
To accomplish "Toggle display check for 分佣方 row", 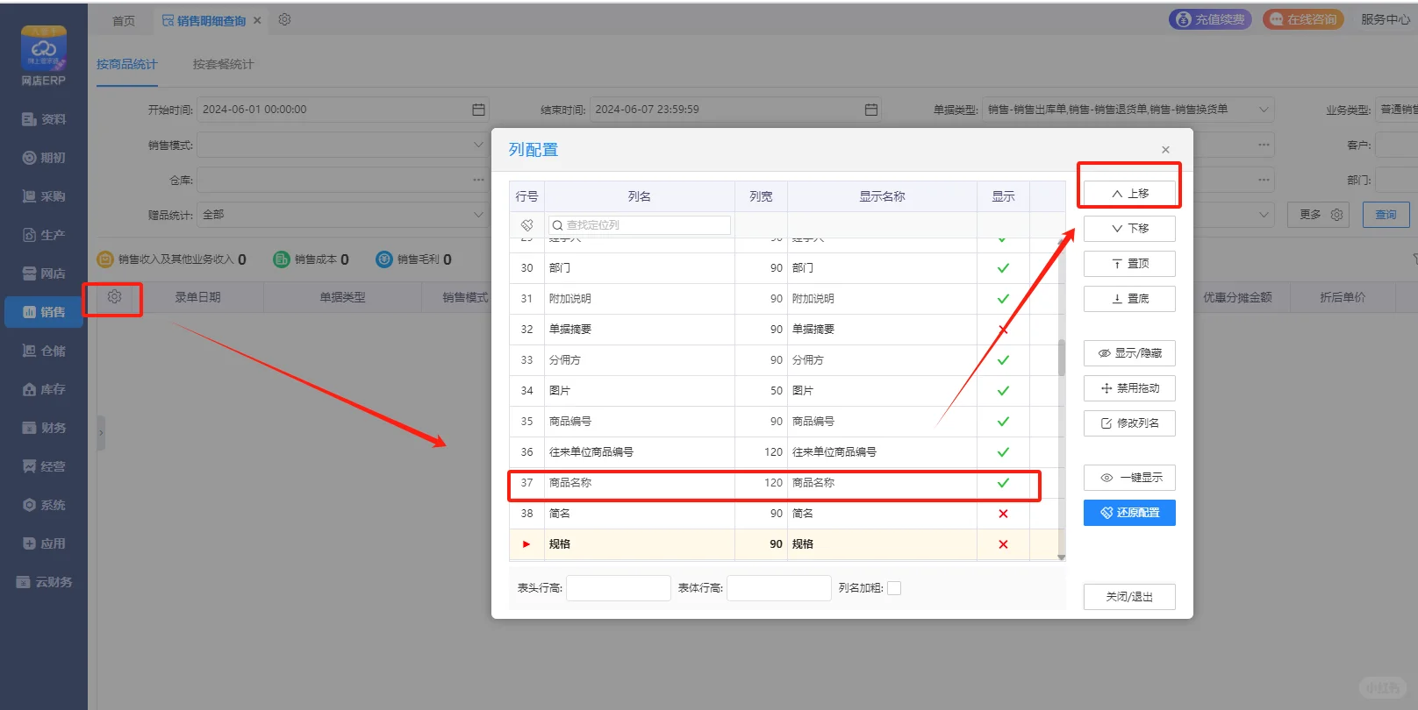I will [1003, 360].
